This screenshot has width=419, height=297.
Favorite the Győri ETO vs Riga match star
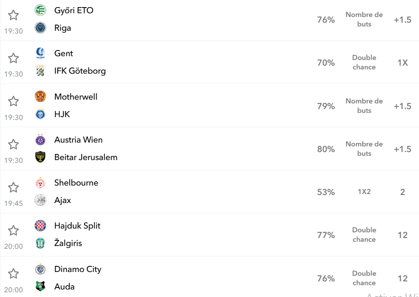click(x=13, y=15)
